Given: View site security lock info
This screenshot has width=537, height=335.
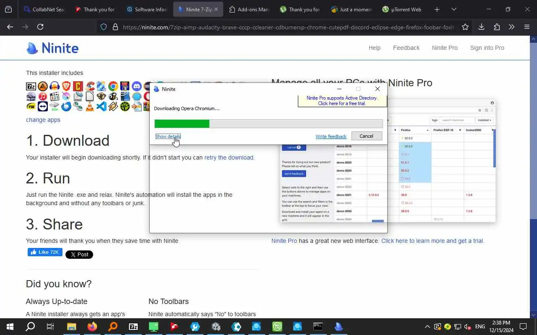Looking at the screenshot, I should click(x=115, y=27).
